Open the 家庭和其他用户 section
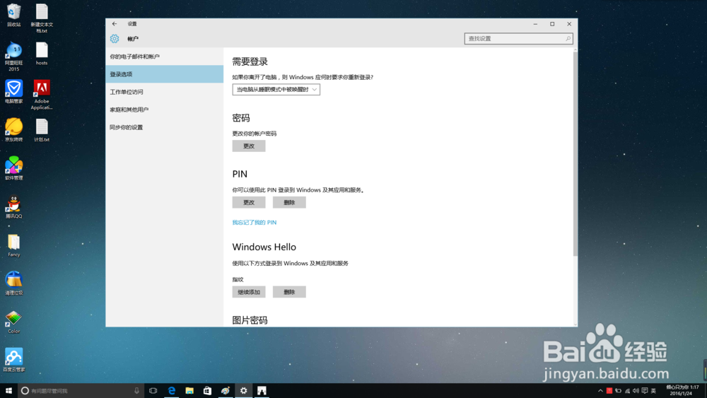Image resolution: width=707 pixels, height=398 pixels. 165,110
